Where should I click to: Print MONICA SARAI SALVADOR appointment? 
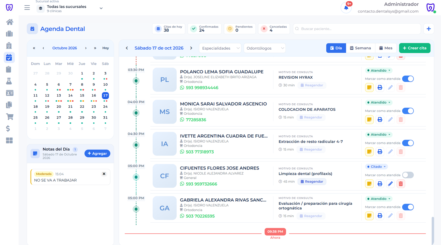pos(380,120)
